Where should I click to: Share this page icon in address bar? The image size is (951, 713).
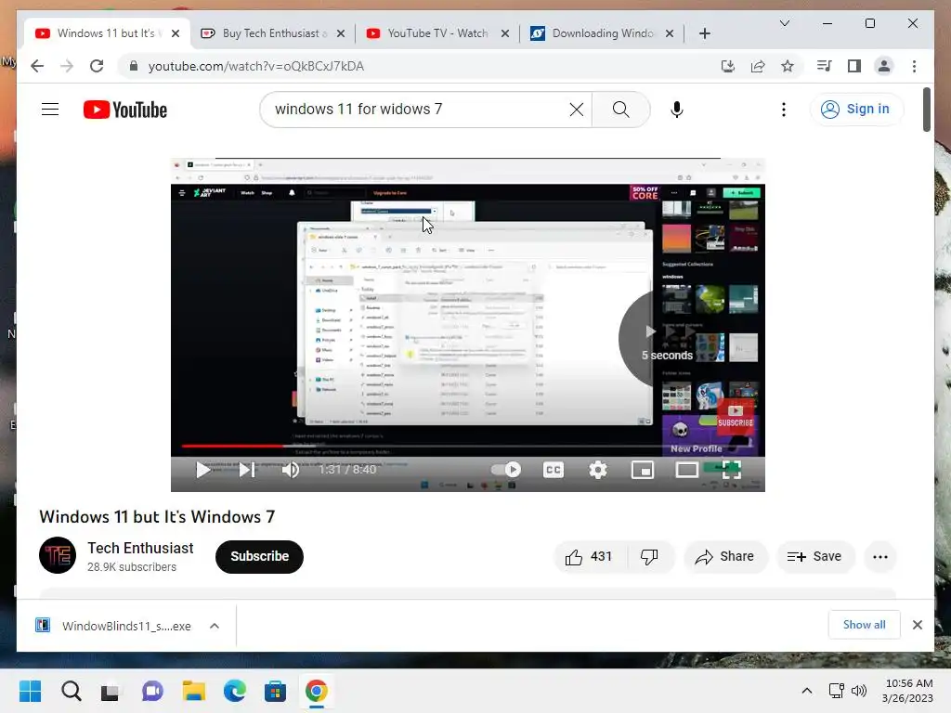[758, 66]
